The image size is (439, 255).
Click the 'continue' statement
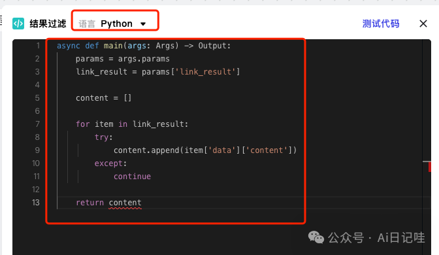pos(132,177)
